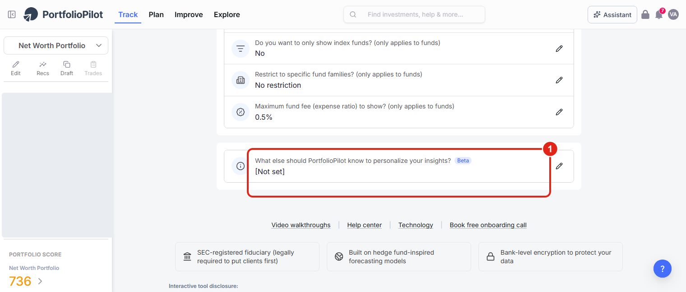Image resolution: width=686 pixels, height=292 pixels.
Task: Click the 'No restriction' value text
Action: tap(278, 85)
